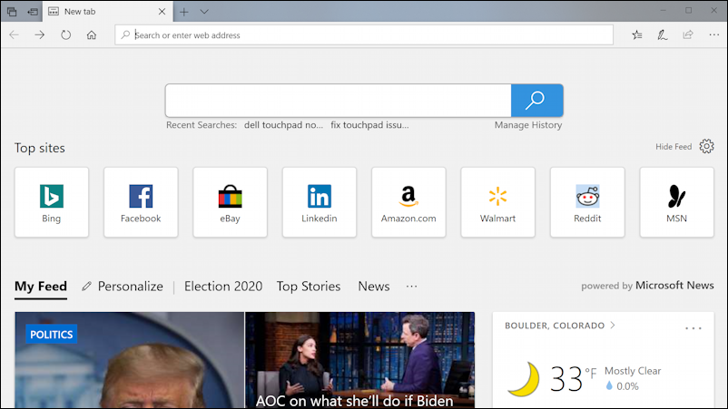Viewport: 728px width, 409px height.
Task: Expand the tab preview chevron
Action: pyautogui.click(x=204, y=12)
